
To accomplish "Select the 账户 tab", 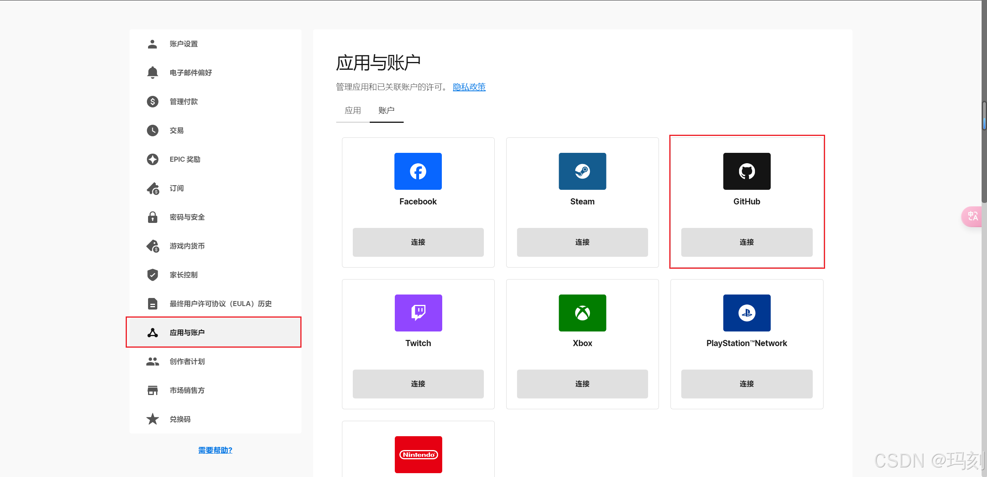I will (386, 111).
